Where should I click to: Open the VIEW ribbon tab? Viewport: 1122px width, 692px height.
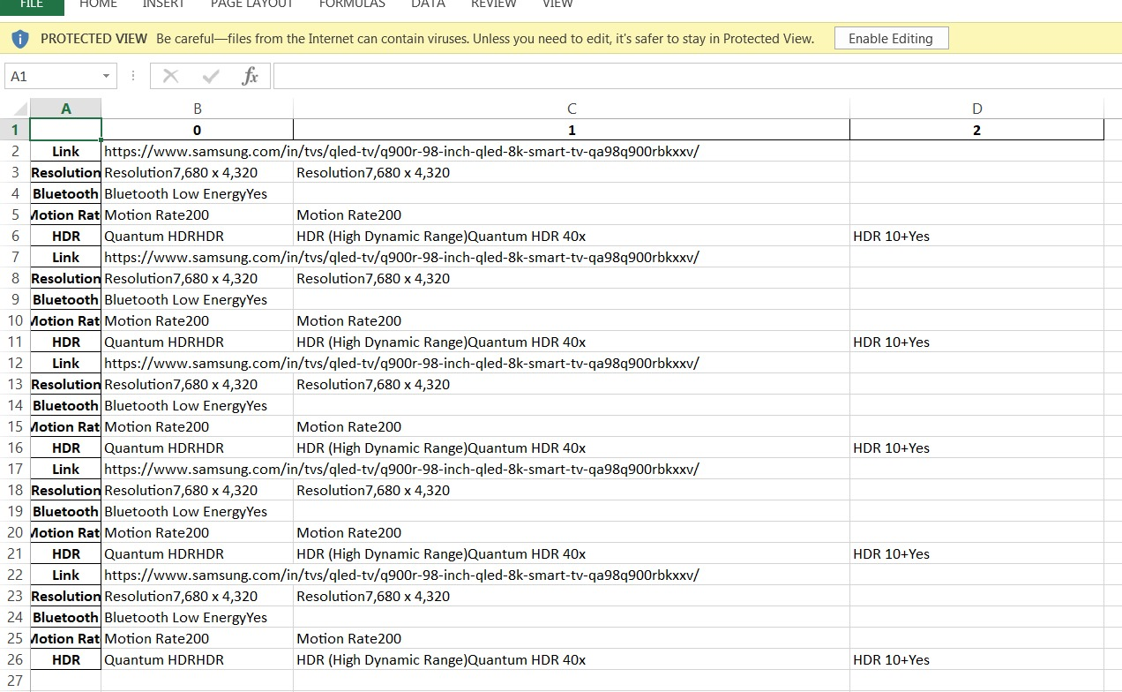[557, 4]
